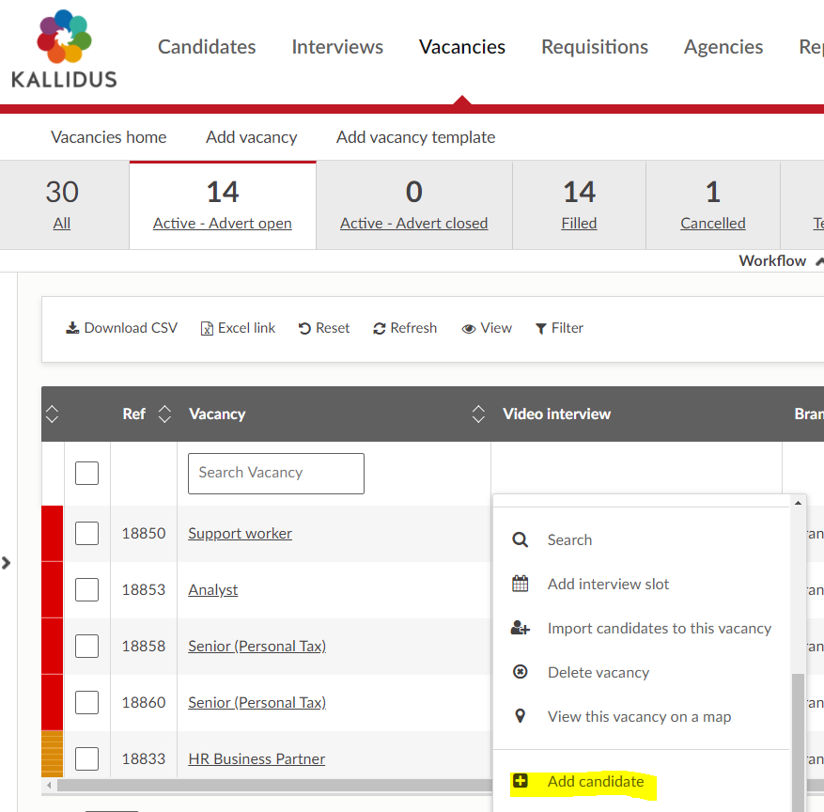The width and height of the screenshot is (824, 812).
Task: Choose View this vacancy on a map
Action: (x=639, y=716)
